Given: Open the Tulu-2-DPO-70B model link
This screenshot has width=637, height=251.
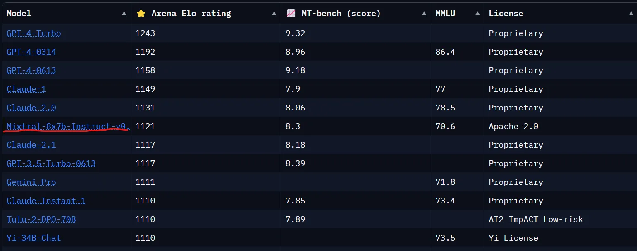Looking at the screenshot, I should [41, 219].
